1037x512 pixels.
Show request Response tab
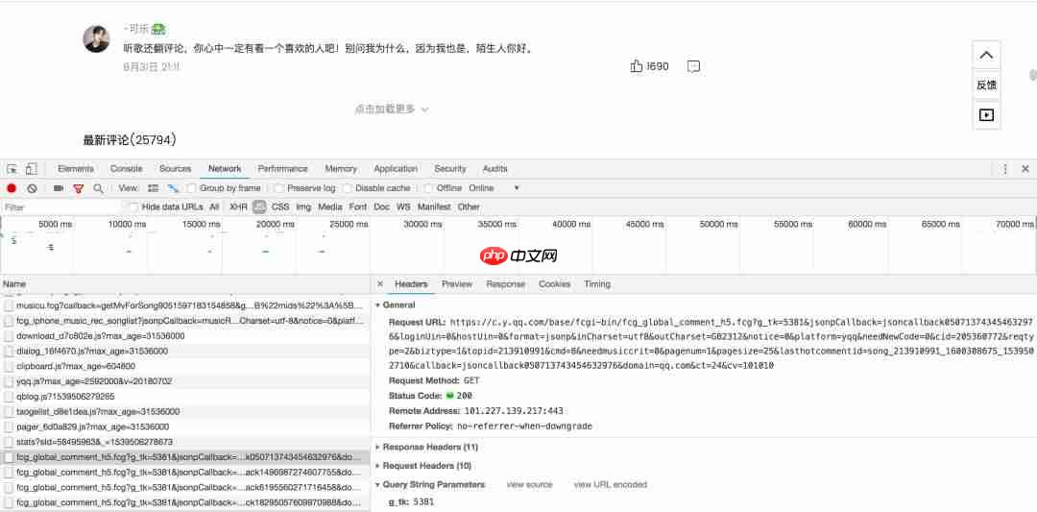click(505, 283)
